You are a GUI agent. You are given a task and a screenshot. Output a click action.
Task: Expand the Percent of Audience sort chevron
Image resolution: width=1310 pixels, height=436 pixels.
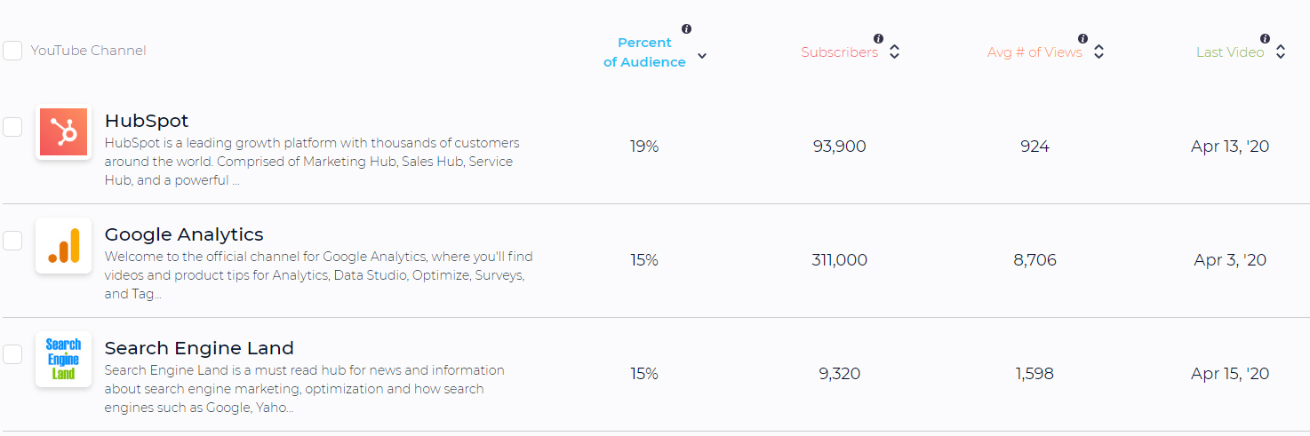click(x=702, y=56)
